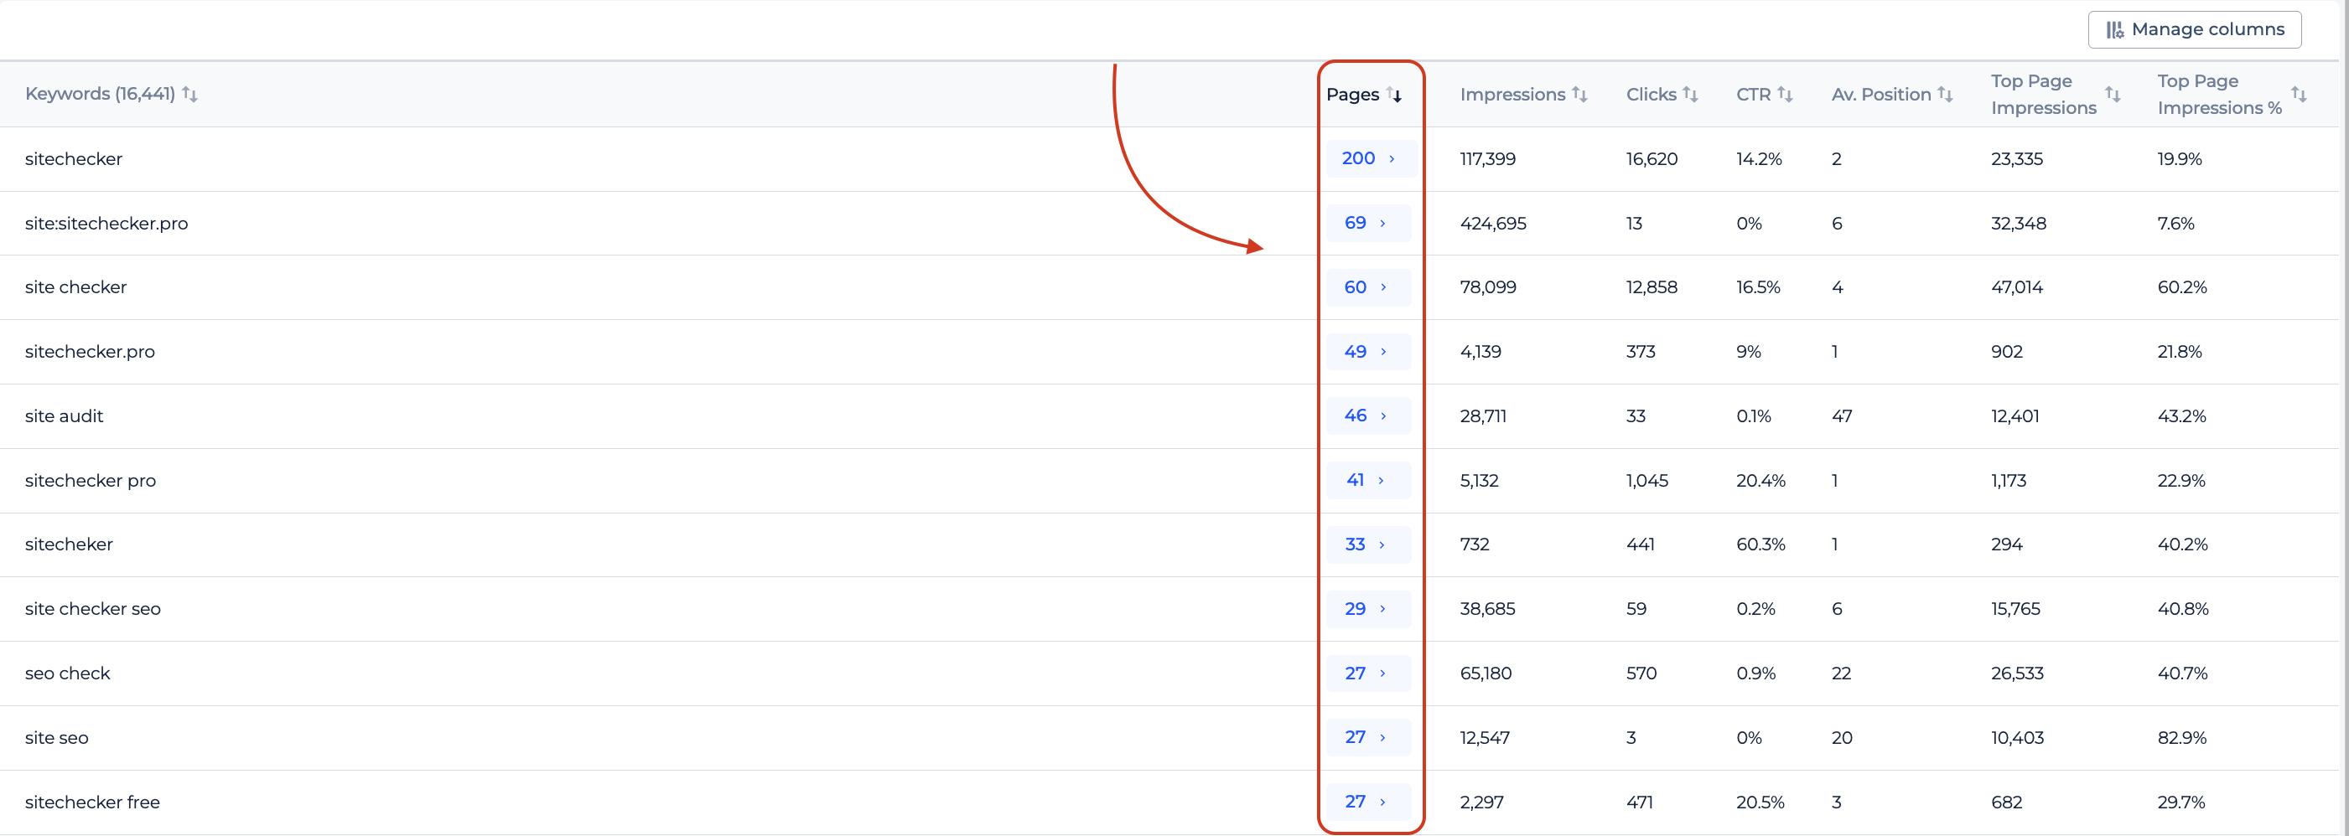
Task: Expand 27 pages for site seo
Action: point(1369,738)
